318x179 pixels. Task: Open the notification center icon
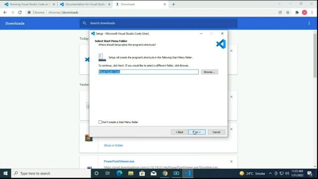point(310,174)
